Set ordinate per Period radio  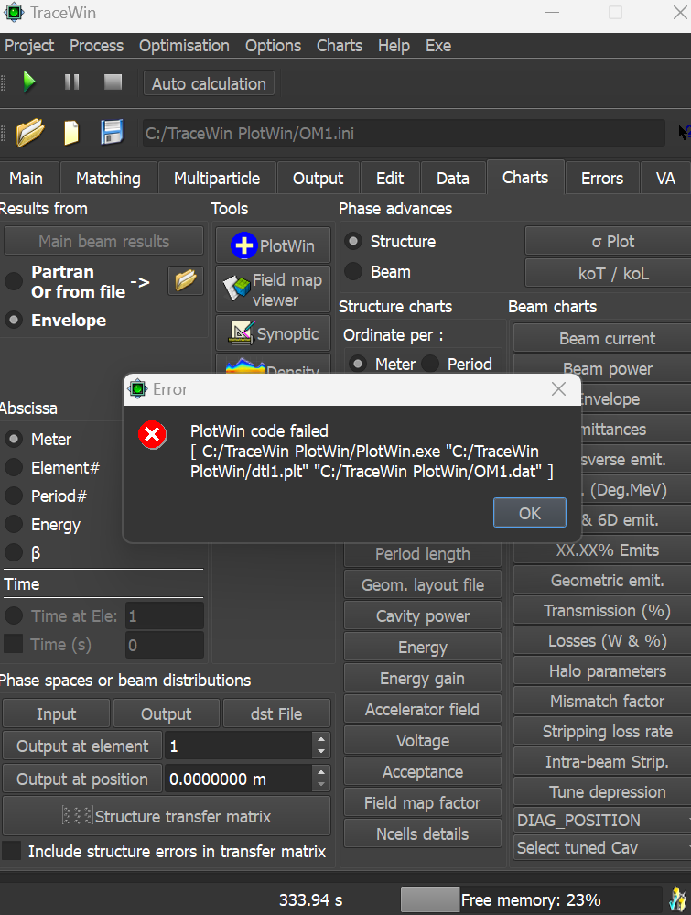point(430,365)
